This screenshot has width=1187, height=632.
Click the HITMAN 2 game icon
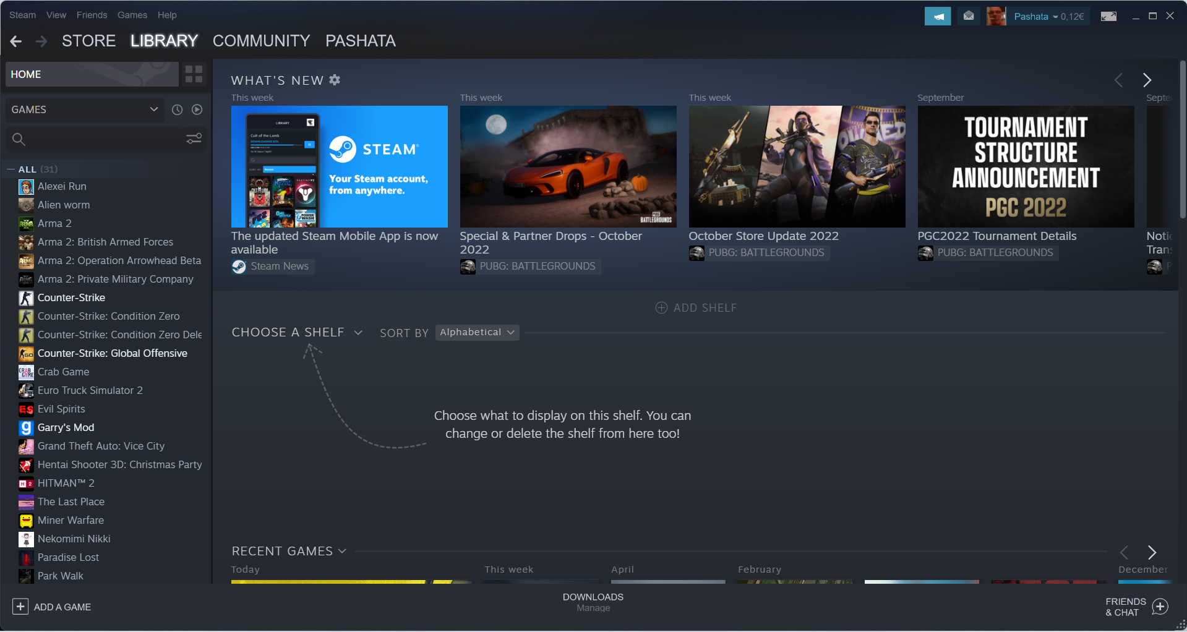(26, 483)
